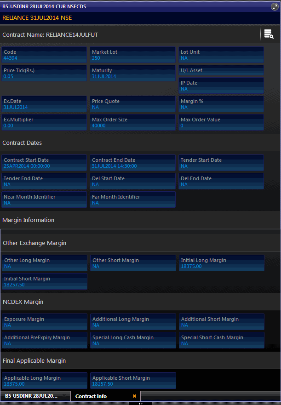This screenshot has width=281, height=405.
Task: Click the Exposure Margin field
Action: tap(45, 322)
